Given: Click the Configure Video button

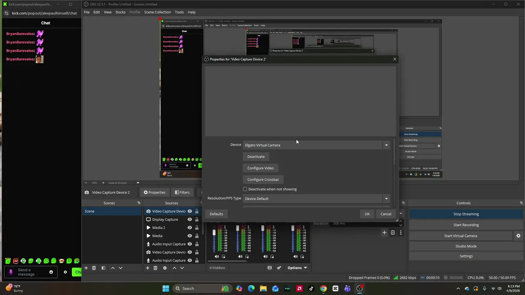Looking at the screenshot, I should pos(260,168).
